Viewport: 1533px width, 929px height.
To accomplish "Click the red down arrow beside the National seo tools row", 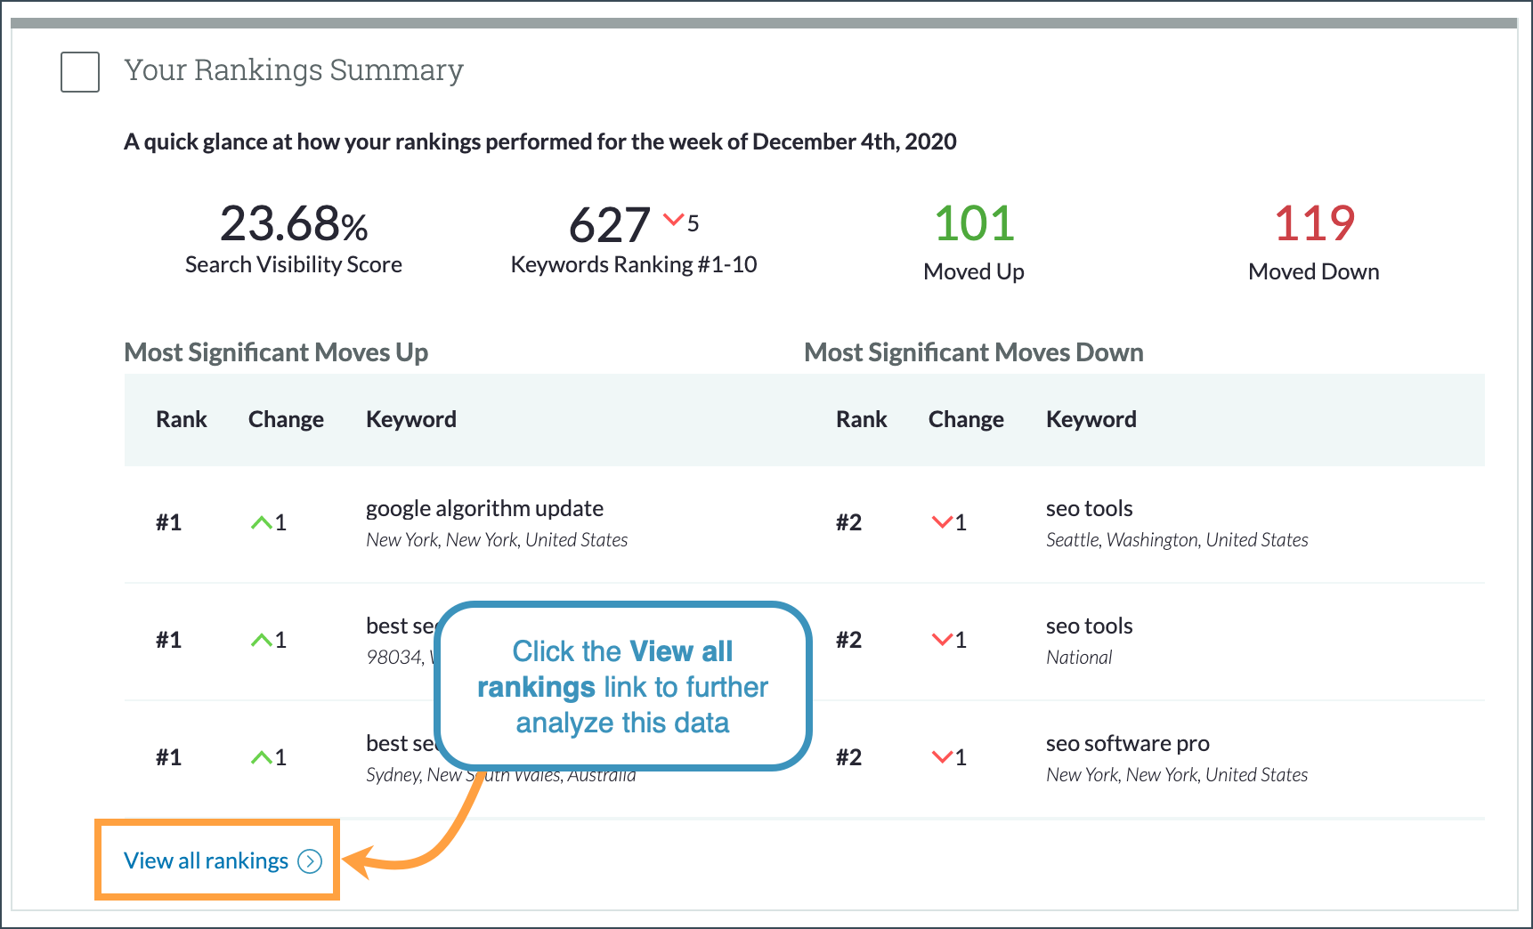I will tap(941, 639).
